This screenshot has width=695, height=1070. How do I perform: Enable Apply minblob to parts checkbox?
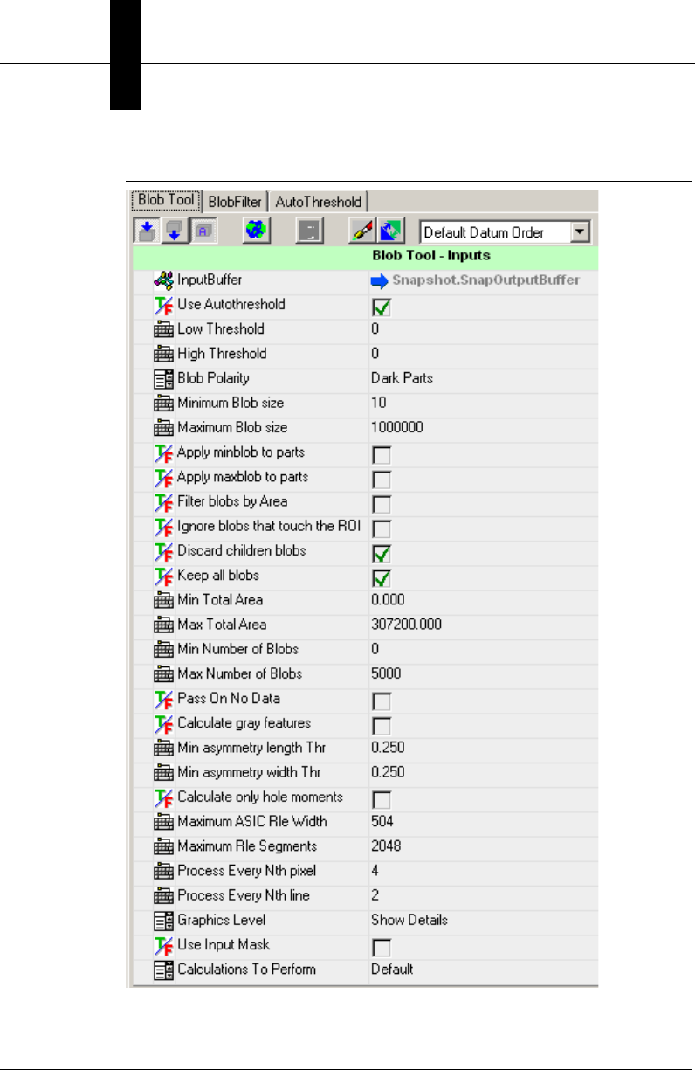tap(381, 455)
